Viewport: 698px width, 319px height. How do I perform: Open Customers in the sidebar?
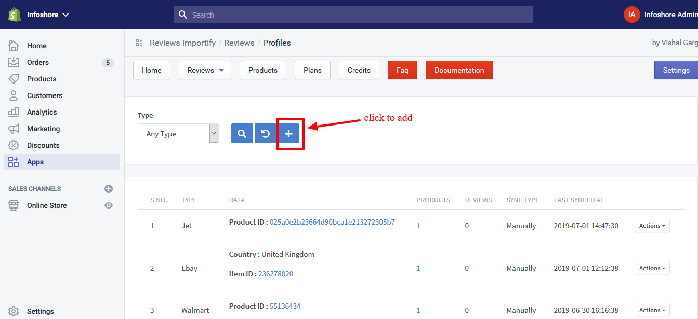(45, 95)
